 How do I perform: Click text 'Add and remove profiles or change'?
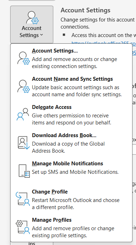coord(73,228)
